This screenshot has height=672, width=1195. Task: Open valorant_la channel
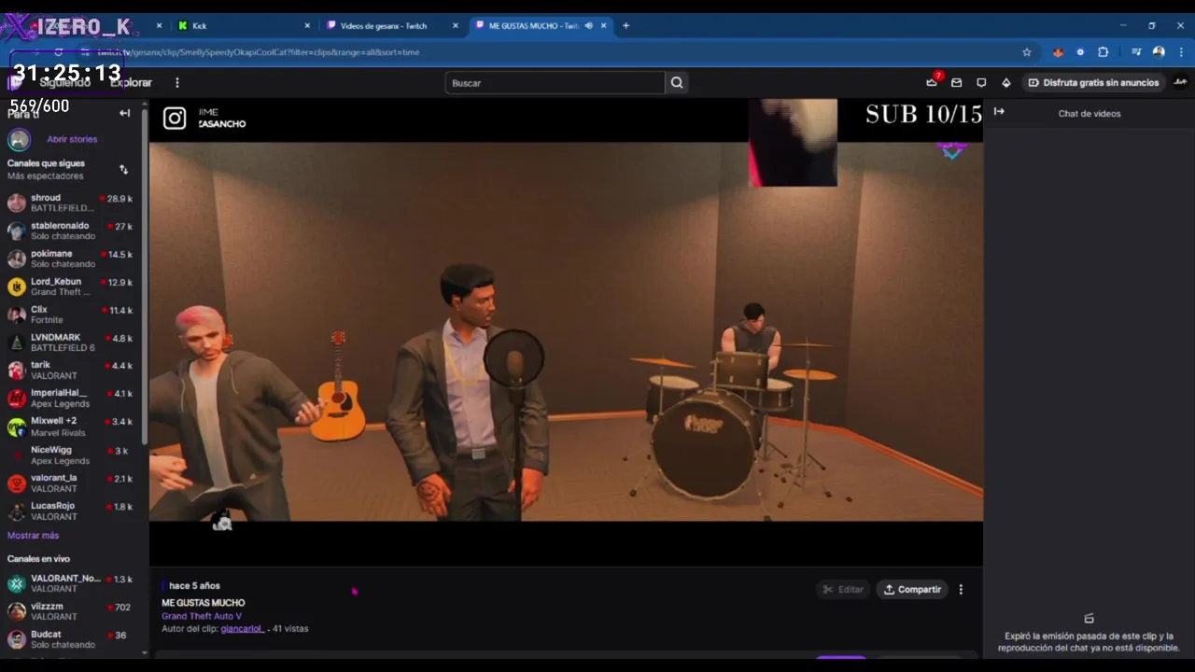pyautogui.click(x=72, y=483)
